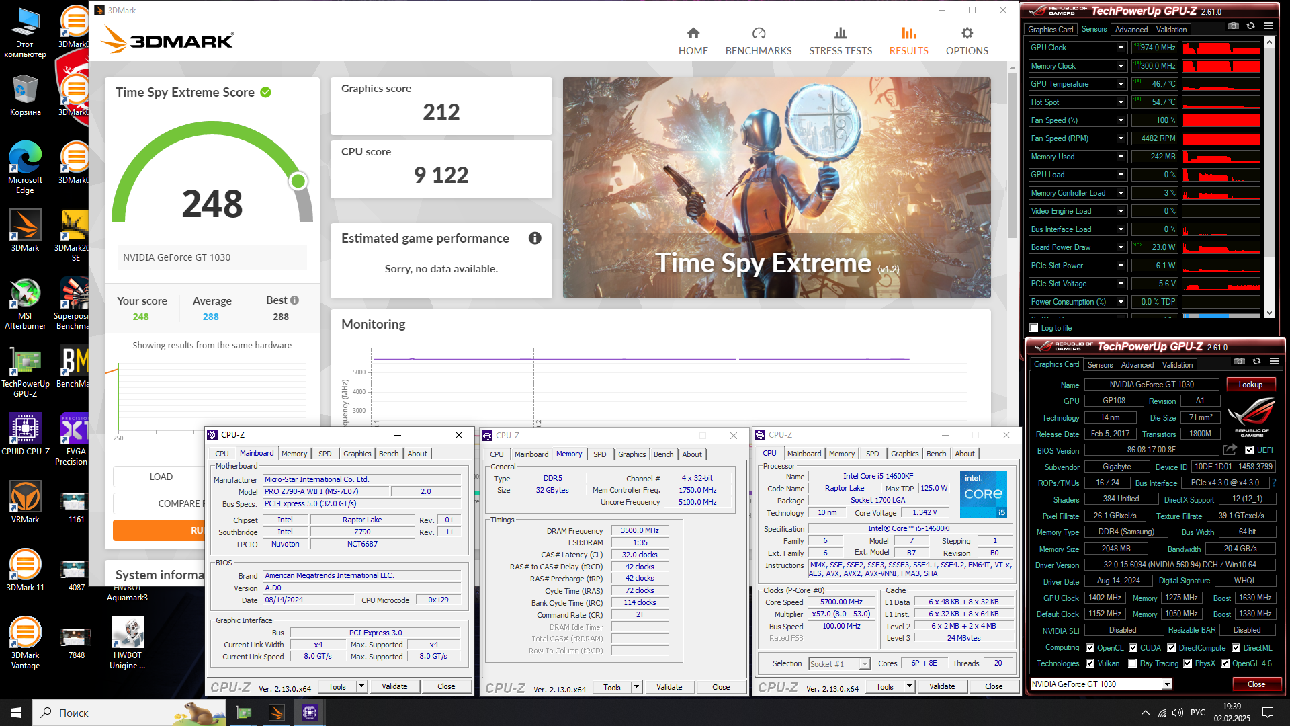
Task: Open the BENCHMARKS section in 3DMark
Action: click(759, 41)
